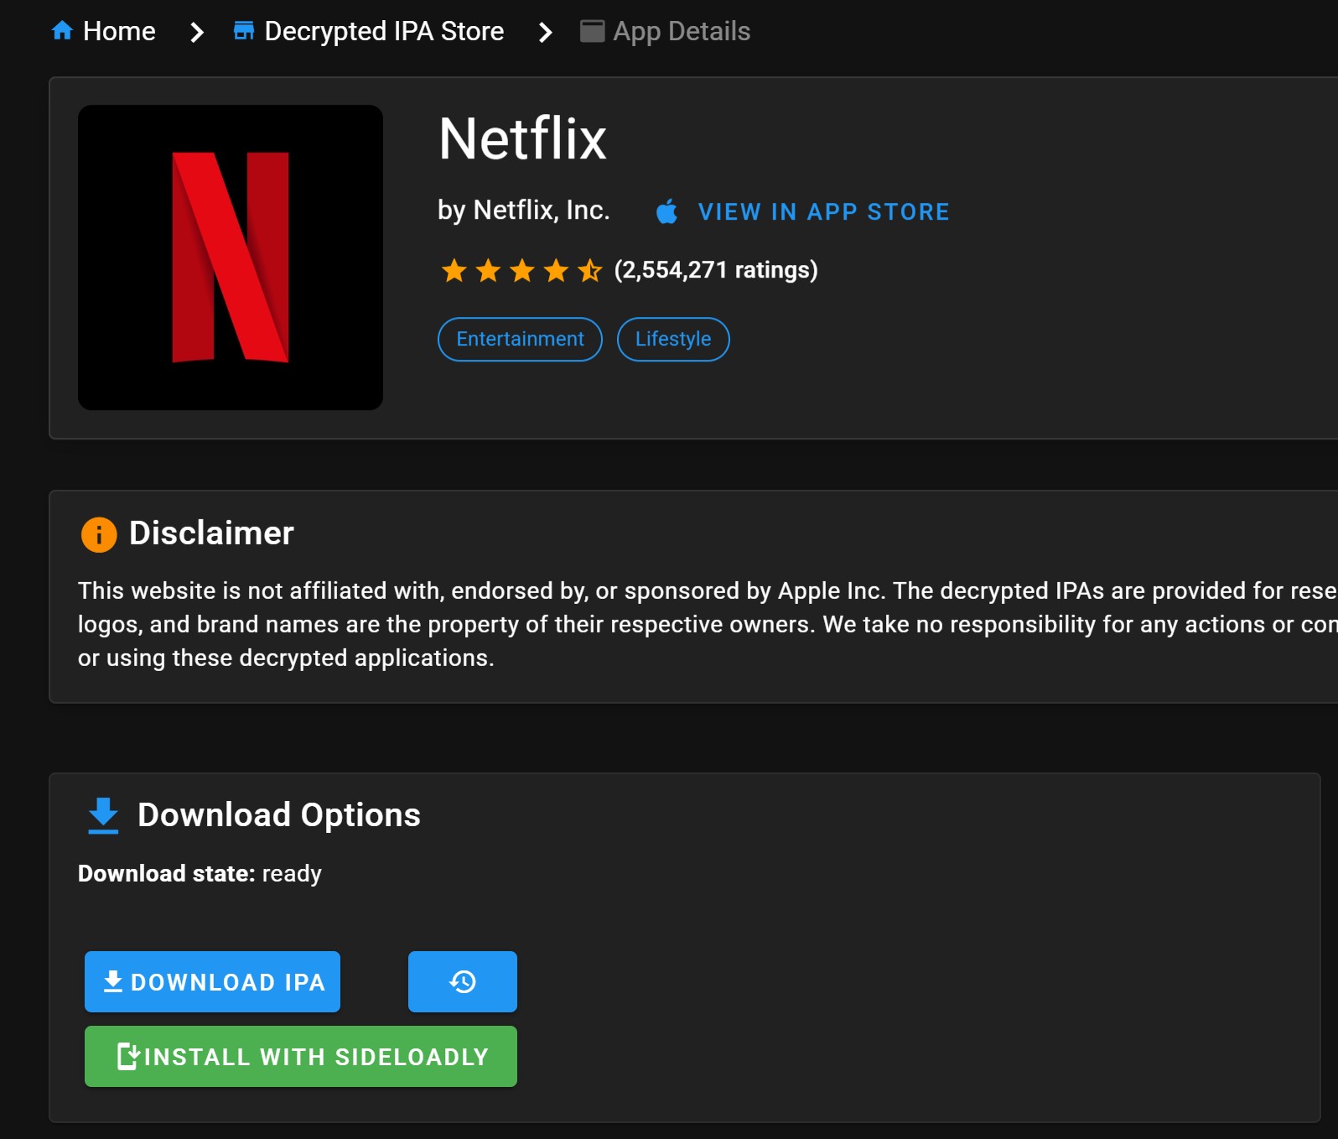1338x1139 pixels.
Task: Click the Apple logo icon
Action: pyautogui.click(x=666, y=211)
